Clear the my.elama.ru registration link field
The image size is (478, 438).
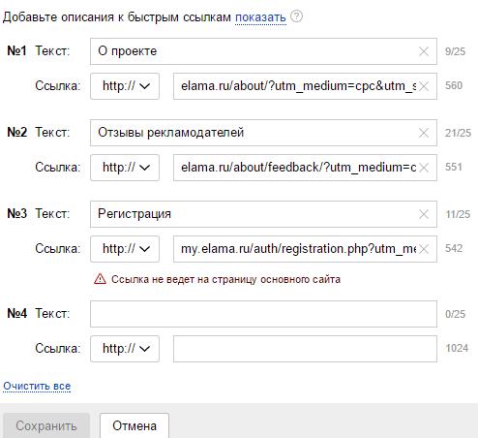[424, 249]
